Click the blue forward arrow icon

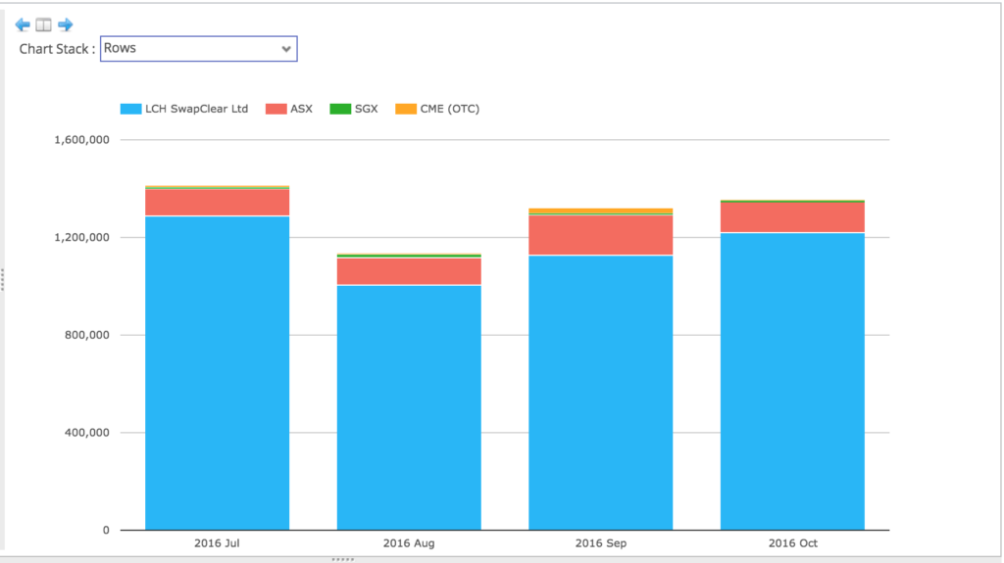tap(66, 24)
